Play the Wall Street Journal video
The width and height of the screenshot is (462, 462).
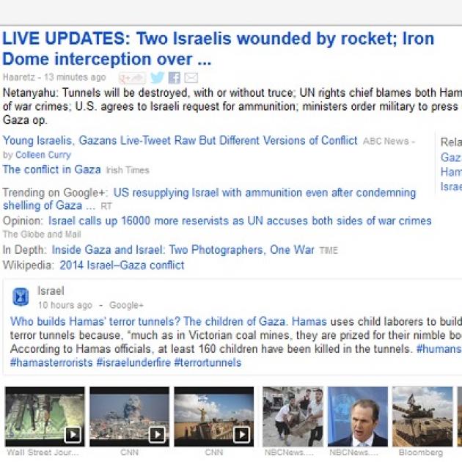pos(45,417)
